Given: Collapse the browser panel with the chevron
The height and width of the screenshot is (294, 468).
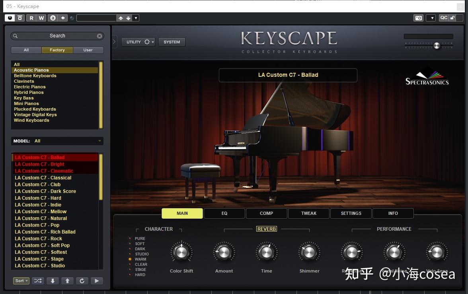Looking at the screenshot, I should click(114, 42).
